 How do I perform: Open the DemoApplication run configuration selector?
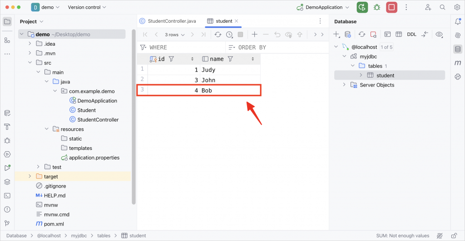click(323, 7)
